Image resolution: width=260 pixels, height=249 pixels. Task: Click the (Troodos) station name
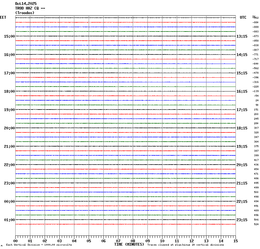point(25,13)
